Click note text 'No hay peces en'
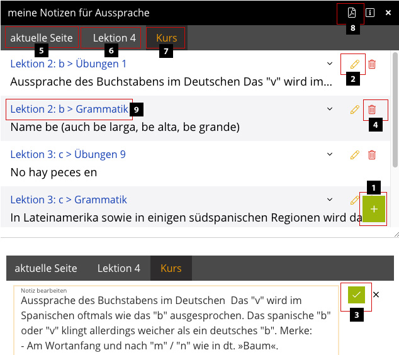 (x=53, y=172)
